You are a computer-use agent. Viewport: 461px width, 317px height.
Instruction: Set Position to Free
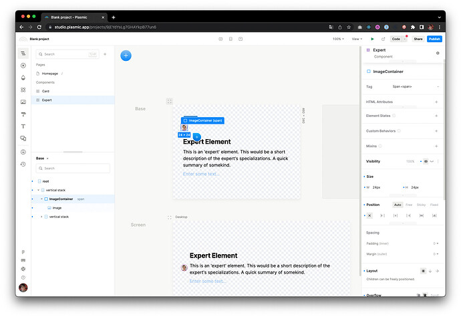[409, 205]
